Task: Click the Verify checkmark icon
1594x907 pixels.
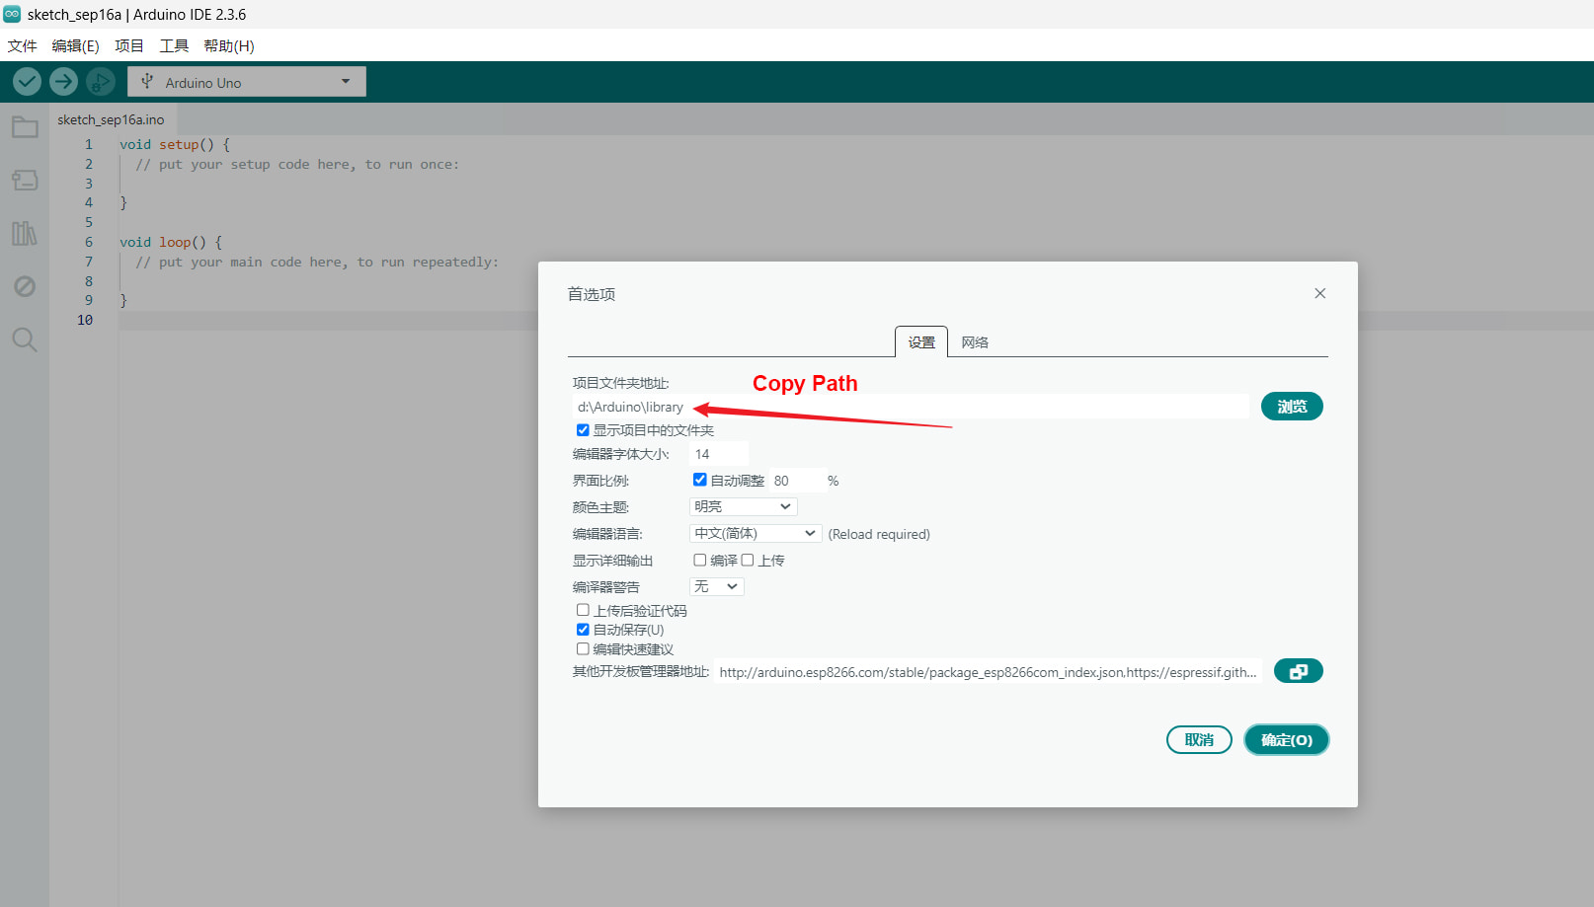Action: coord(27,82)
